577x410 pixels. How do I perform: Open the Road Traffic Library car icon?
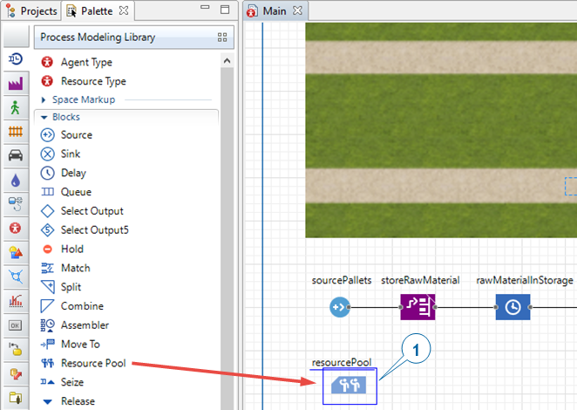click(16, 155)
